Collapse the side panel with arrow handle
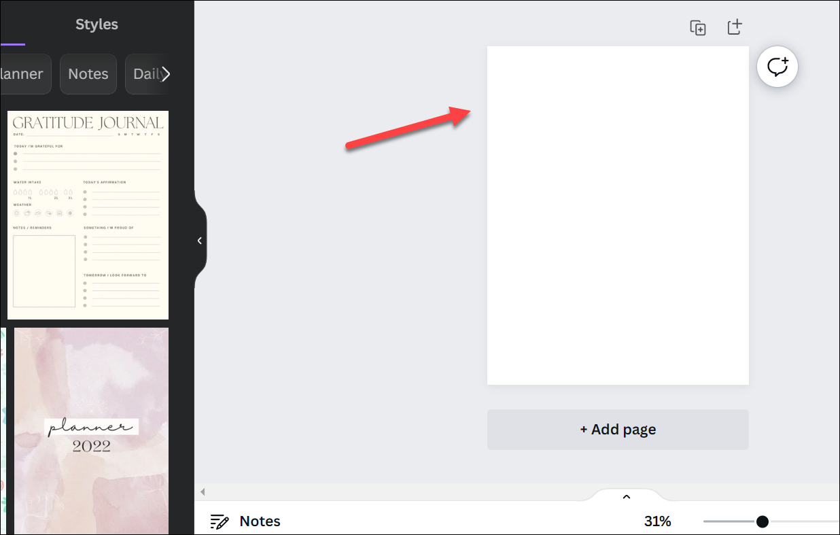The height and width of the screenshot is (535, 840). (x=200, y=241)
